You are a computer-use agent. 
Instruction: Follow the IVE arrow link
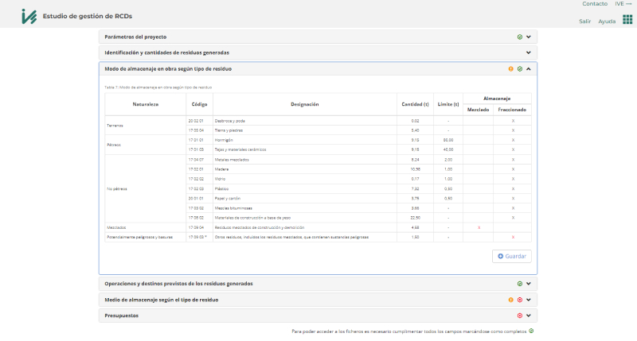coord(623,4)
